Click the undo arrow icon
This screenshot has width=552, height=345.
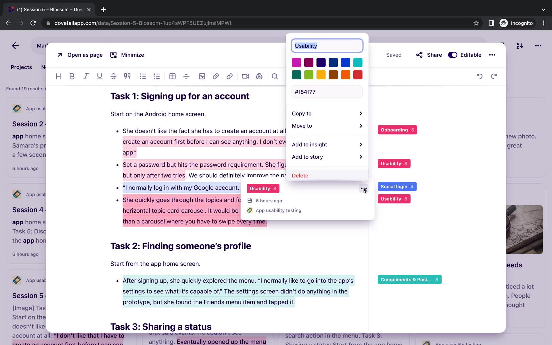pyautogui.click(x=480, y=76)
